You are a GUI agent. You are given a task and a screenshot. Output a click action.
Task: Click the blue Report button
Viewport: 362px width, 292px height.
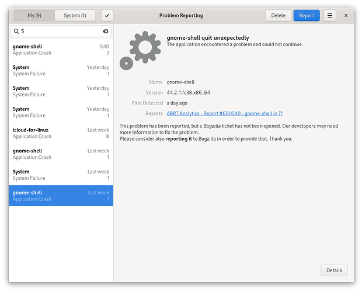(307, 15)
